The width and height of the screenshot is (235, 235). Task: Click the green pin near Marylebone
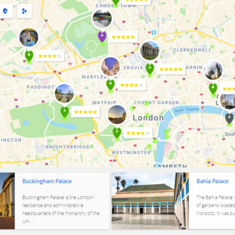pos(110,85)
